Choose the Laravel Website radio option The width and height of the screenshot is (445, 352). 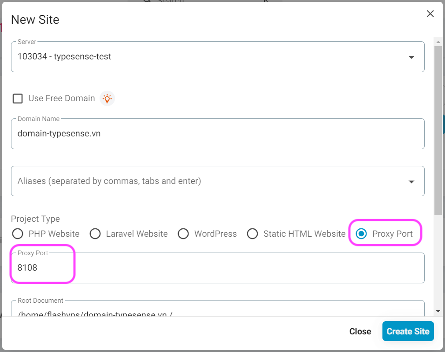coord(95,234)
